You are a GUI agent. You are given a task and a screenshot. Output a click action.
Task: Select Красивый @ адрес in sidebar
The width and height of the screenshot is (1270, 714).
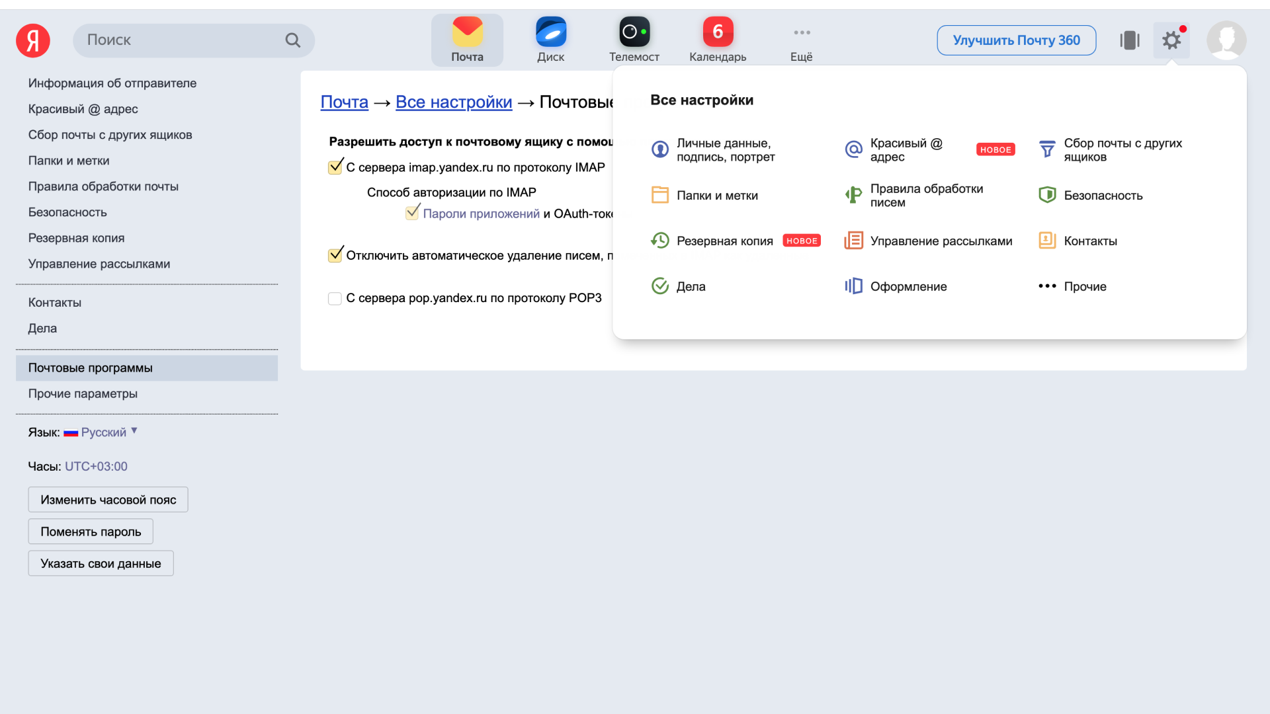click(83, 109)
